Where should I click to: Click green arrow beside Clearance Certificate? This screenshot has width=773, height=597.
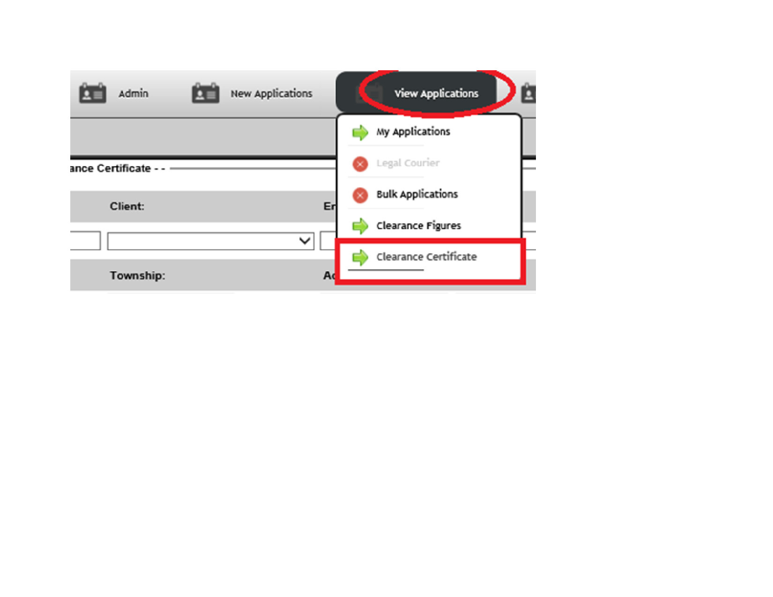(360, 257)
